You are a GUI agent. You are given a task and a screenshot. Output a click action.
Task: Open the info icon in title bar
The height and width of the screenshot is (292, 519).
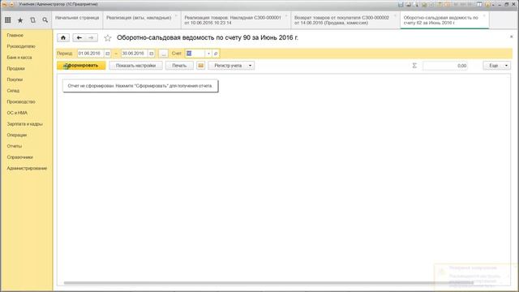[487, 5]
